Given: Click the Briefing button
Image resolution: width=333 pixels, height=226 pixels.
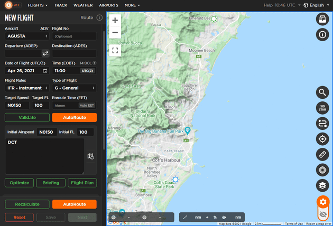Looking at the screenshot, I should point(51,183).
